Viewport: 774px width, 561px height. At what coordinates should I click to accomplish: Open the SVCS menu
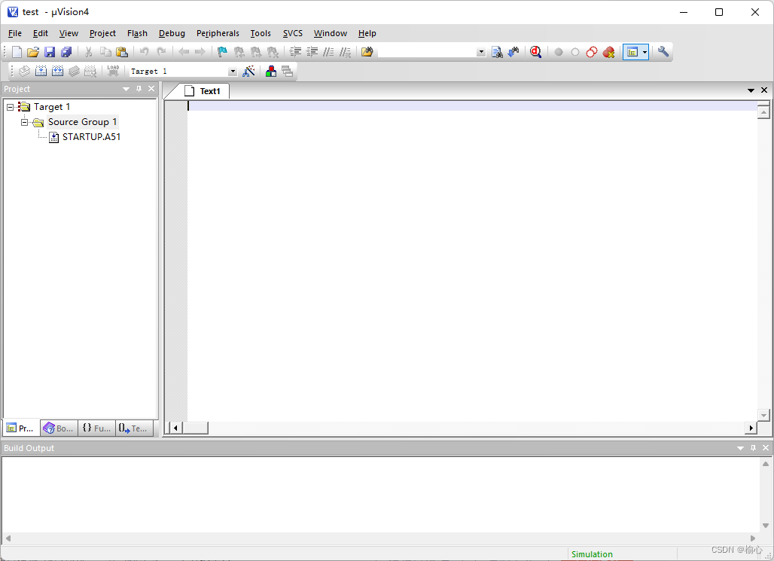(x=293, y=33)
